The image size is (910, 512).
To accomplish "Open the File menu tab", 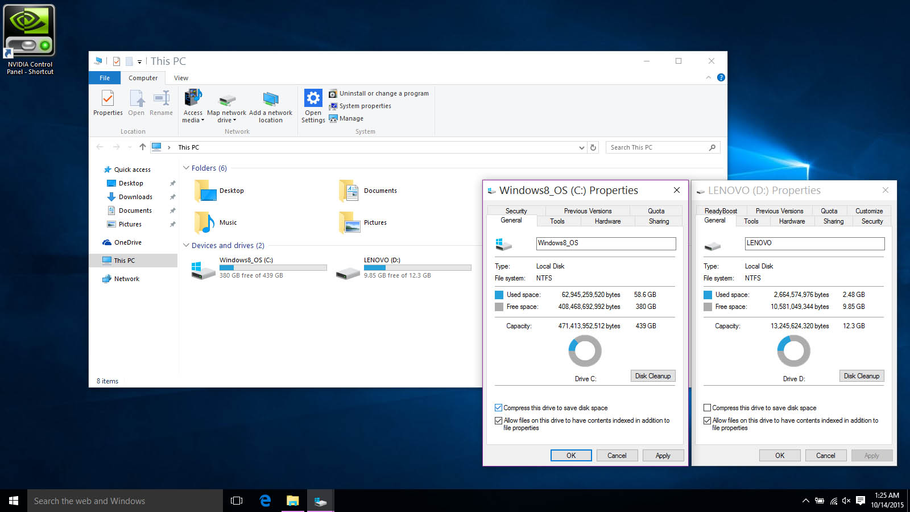I will (105, 78).
